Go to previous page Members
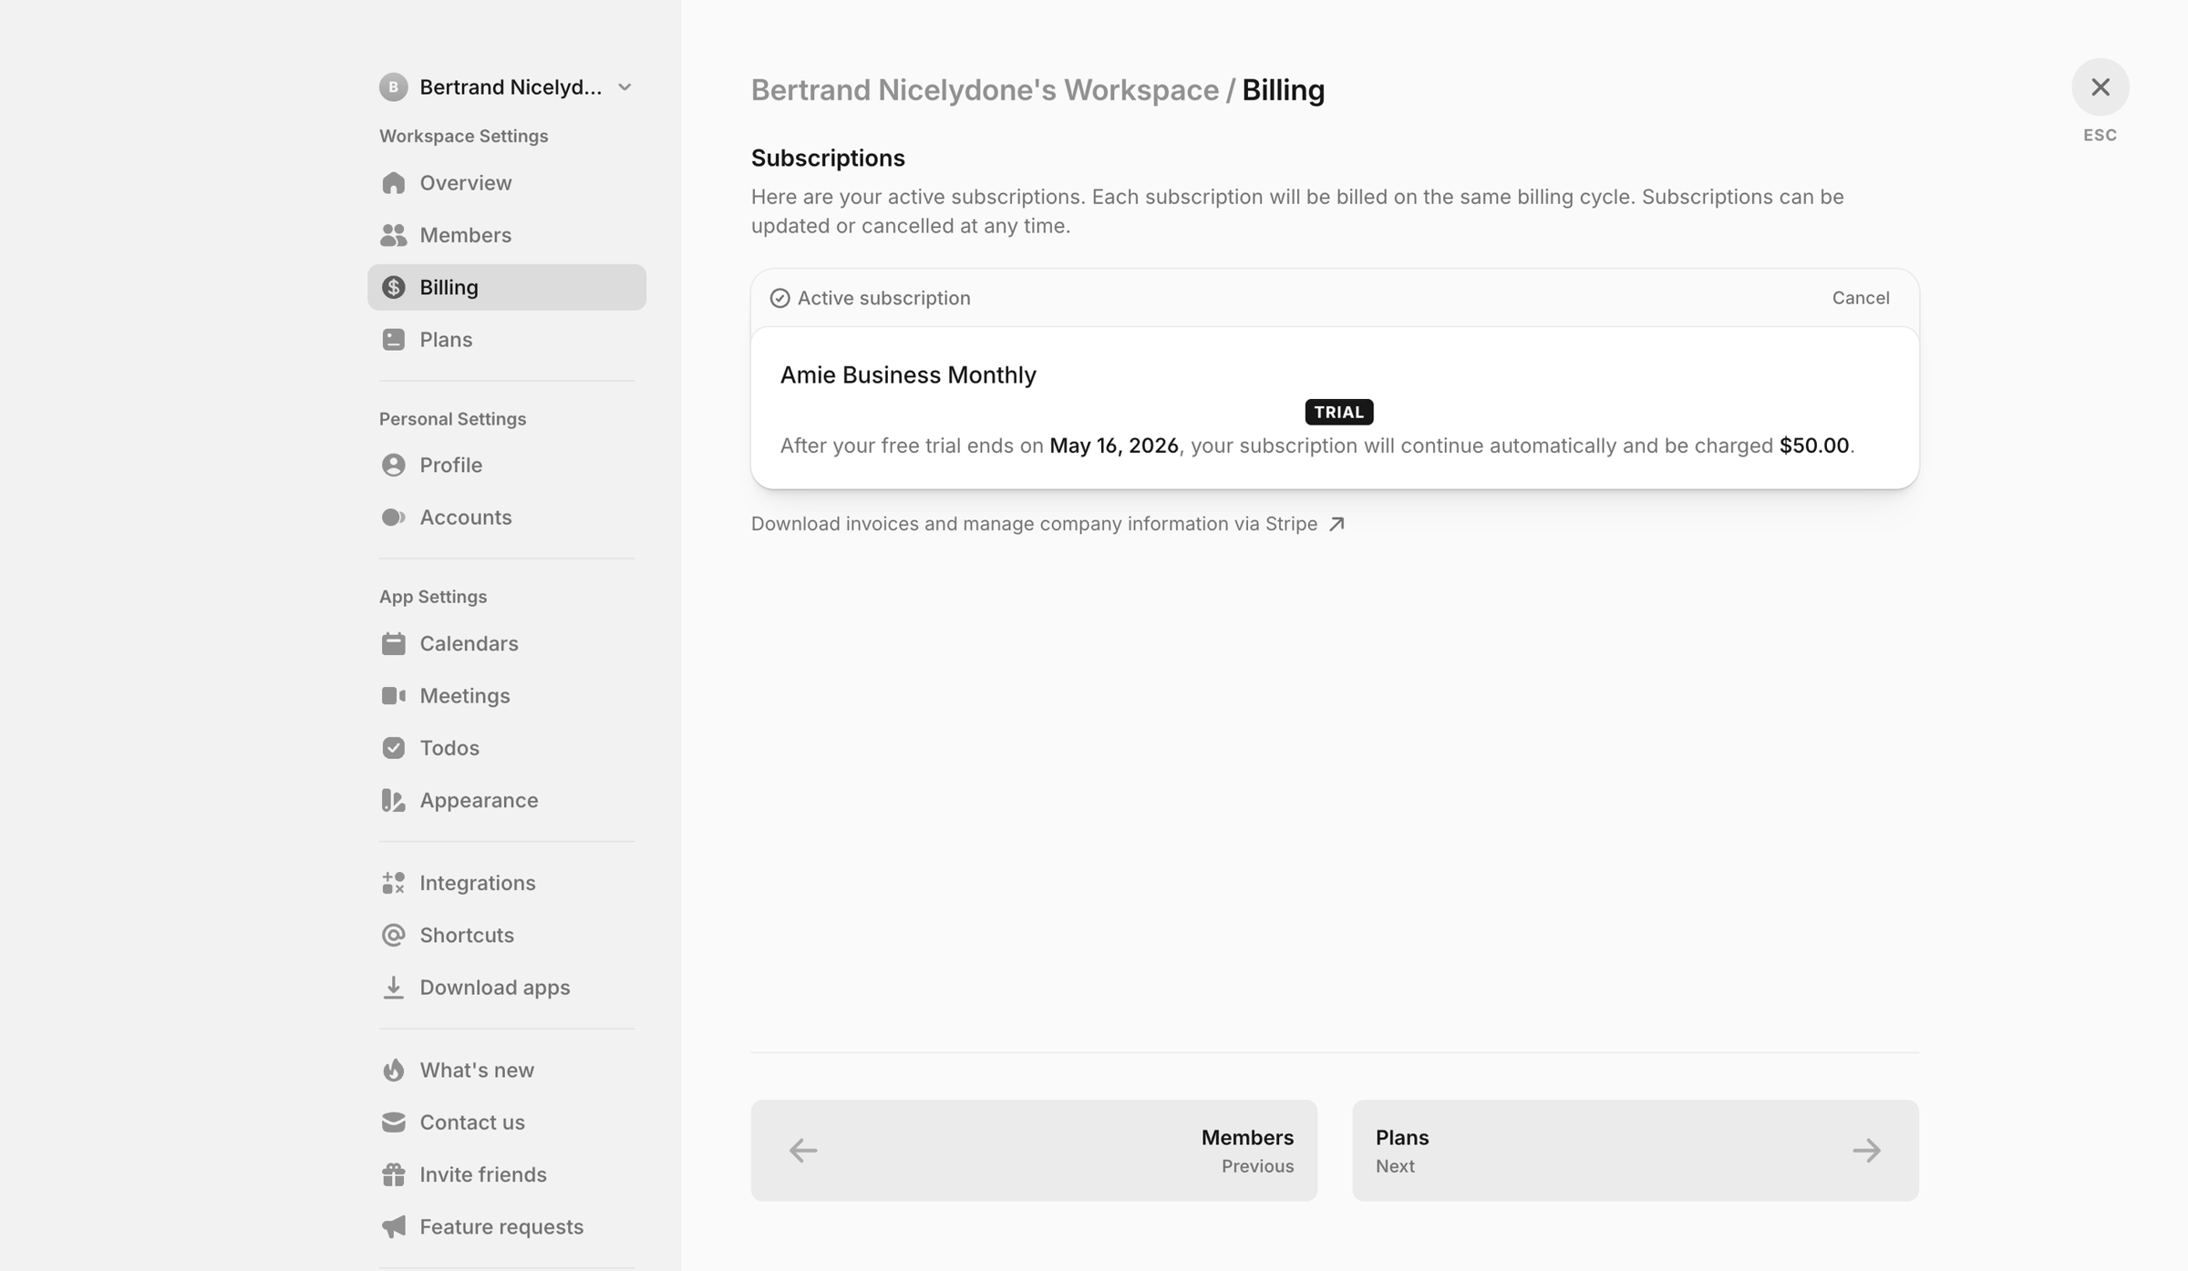This screenshot has width=2188, height=1271. point(1034,1151)
